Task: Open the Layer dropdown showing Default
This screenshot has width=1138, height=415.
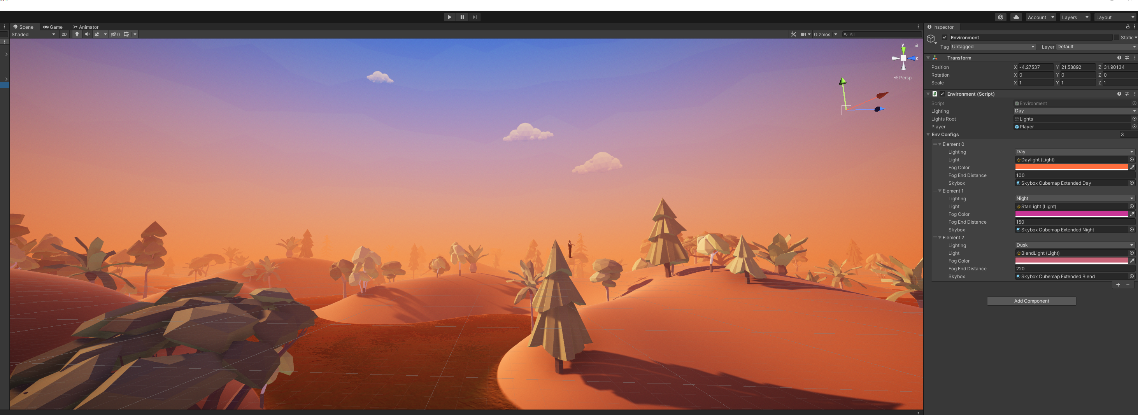Action: pyautogui.click(x=1096, y=47)
